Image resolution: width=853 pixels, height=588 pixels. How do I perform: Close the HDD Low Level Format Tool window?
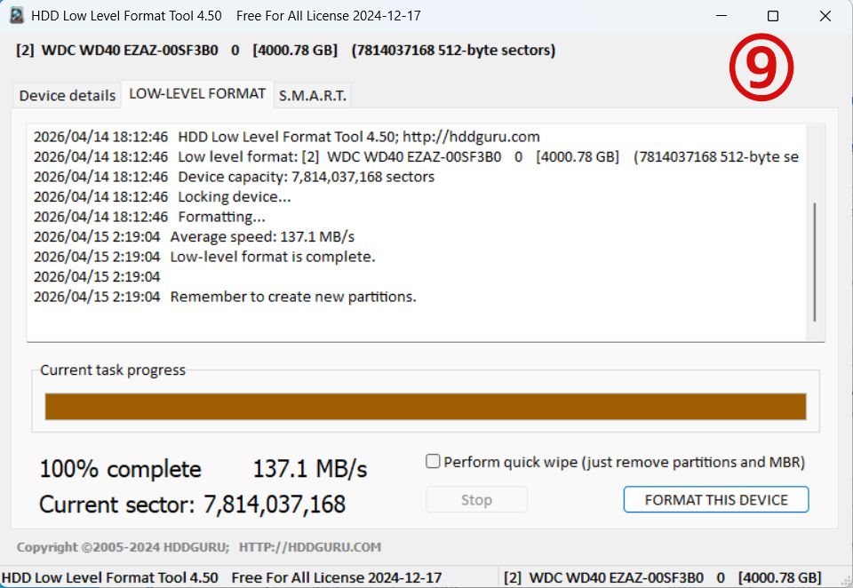point(825,16)
